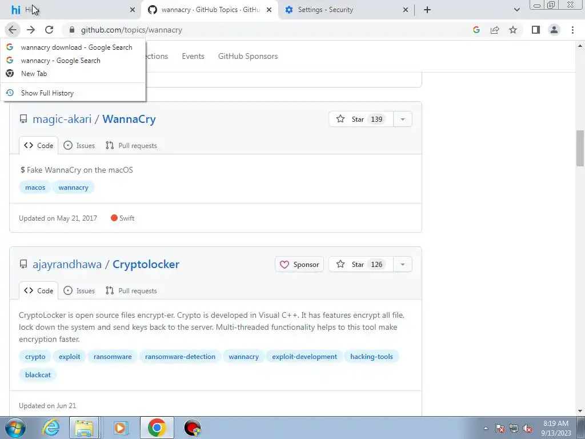Click the scrollbar down arrow
585x439 pixels.
pos(580,411)
